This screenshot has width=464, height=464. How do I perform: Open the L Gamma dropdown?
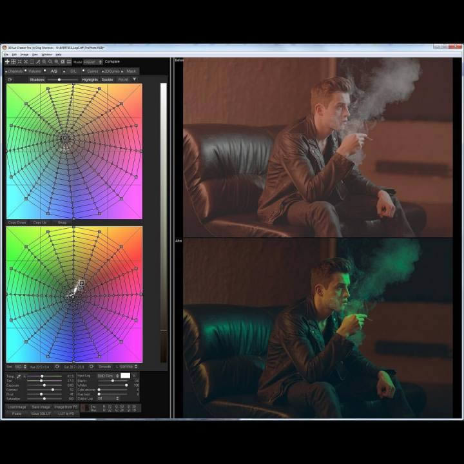pyautogui.click(x=128, y=367)
